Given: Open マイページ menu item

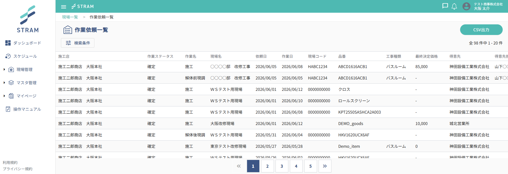Looking at the screenshot, I should click(26, 96).
